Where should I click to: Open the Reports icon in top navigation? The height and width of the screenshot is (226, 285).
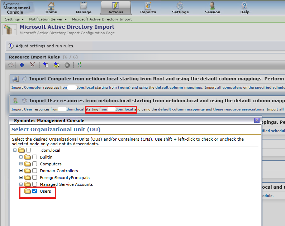pos(148,8)
